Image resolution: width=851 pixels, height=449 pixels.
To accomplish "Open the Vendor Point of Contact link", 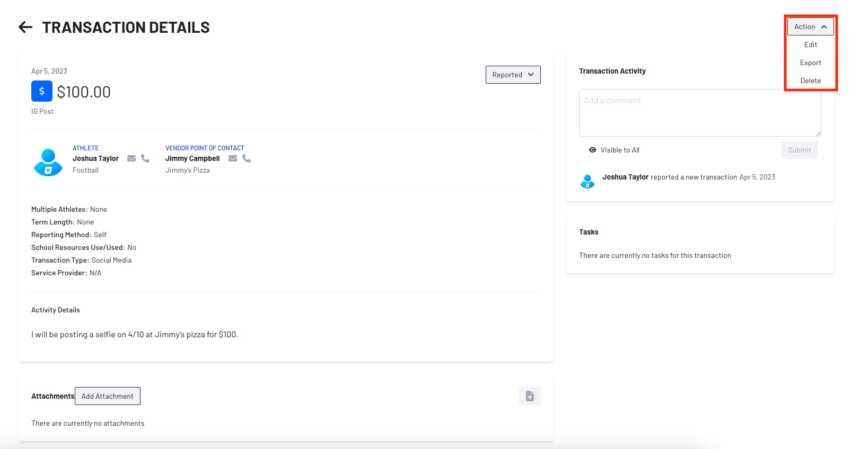I will click(205, 148).
